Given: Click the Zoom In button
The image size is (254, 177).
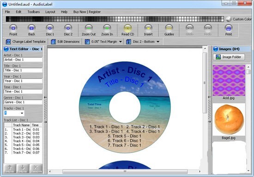Looking at the screenshot, I should [107, 30].
